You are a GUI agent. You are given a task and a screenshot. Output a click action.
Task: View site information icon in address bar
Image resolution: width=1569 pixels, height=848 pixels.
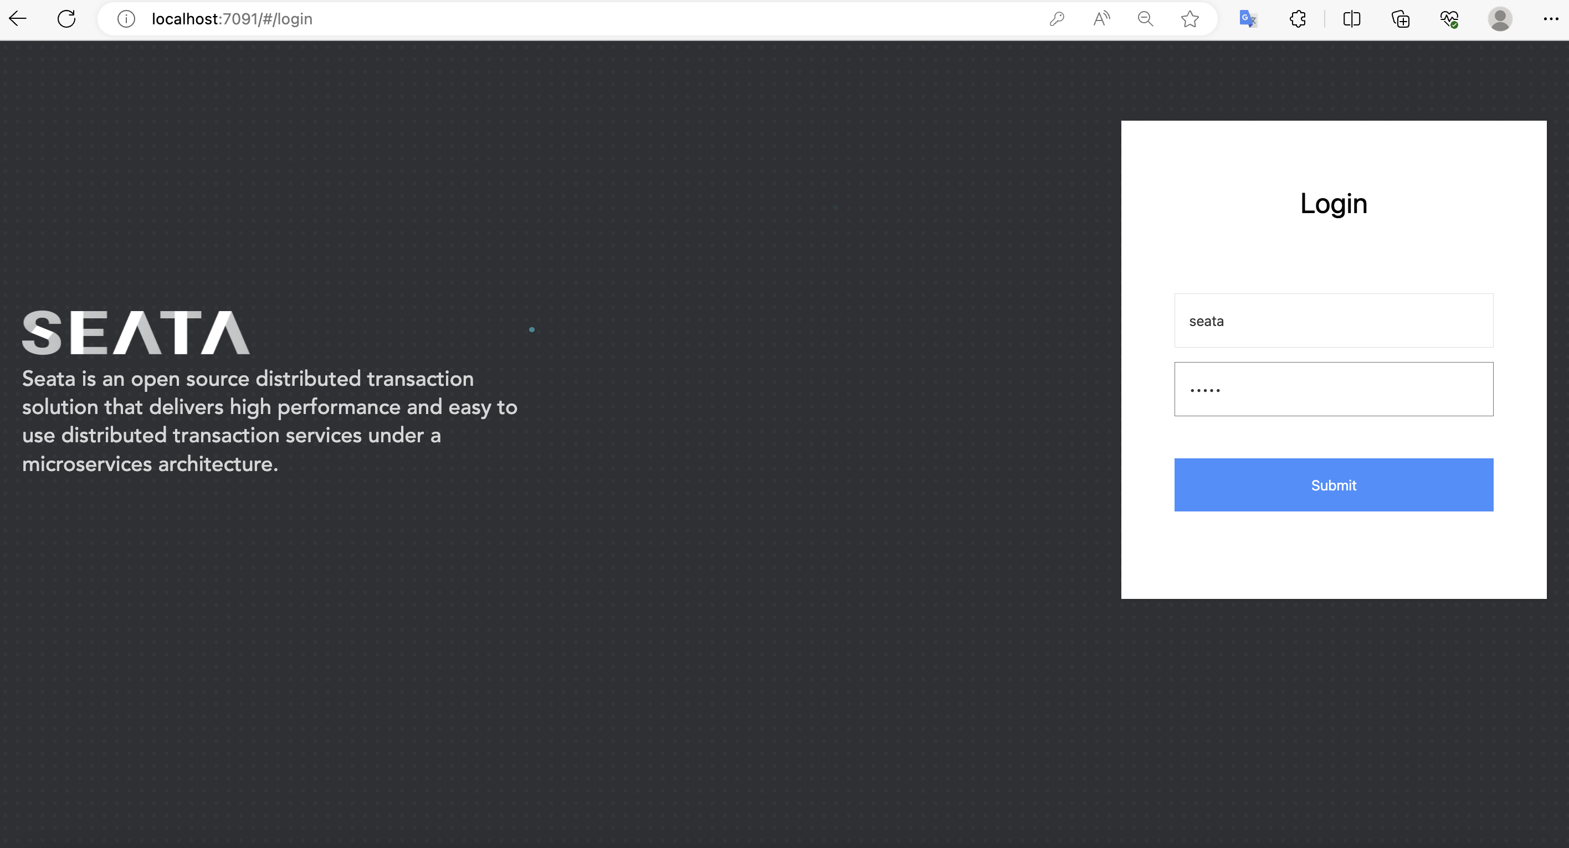126,19
